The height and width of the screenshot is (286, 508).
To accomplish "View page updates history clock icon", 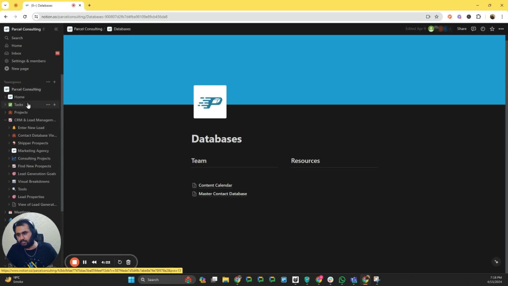I will [483, 29].
